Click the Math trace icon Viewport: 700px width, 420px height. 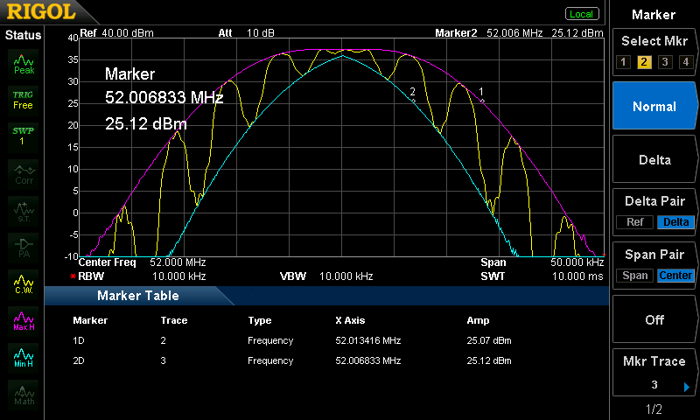tap(24, 394)
